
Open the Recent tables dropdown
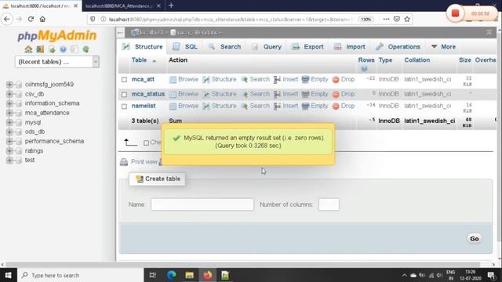coord(57,62)
